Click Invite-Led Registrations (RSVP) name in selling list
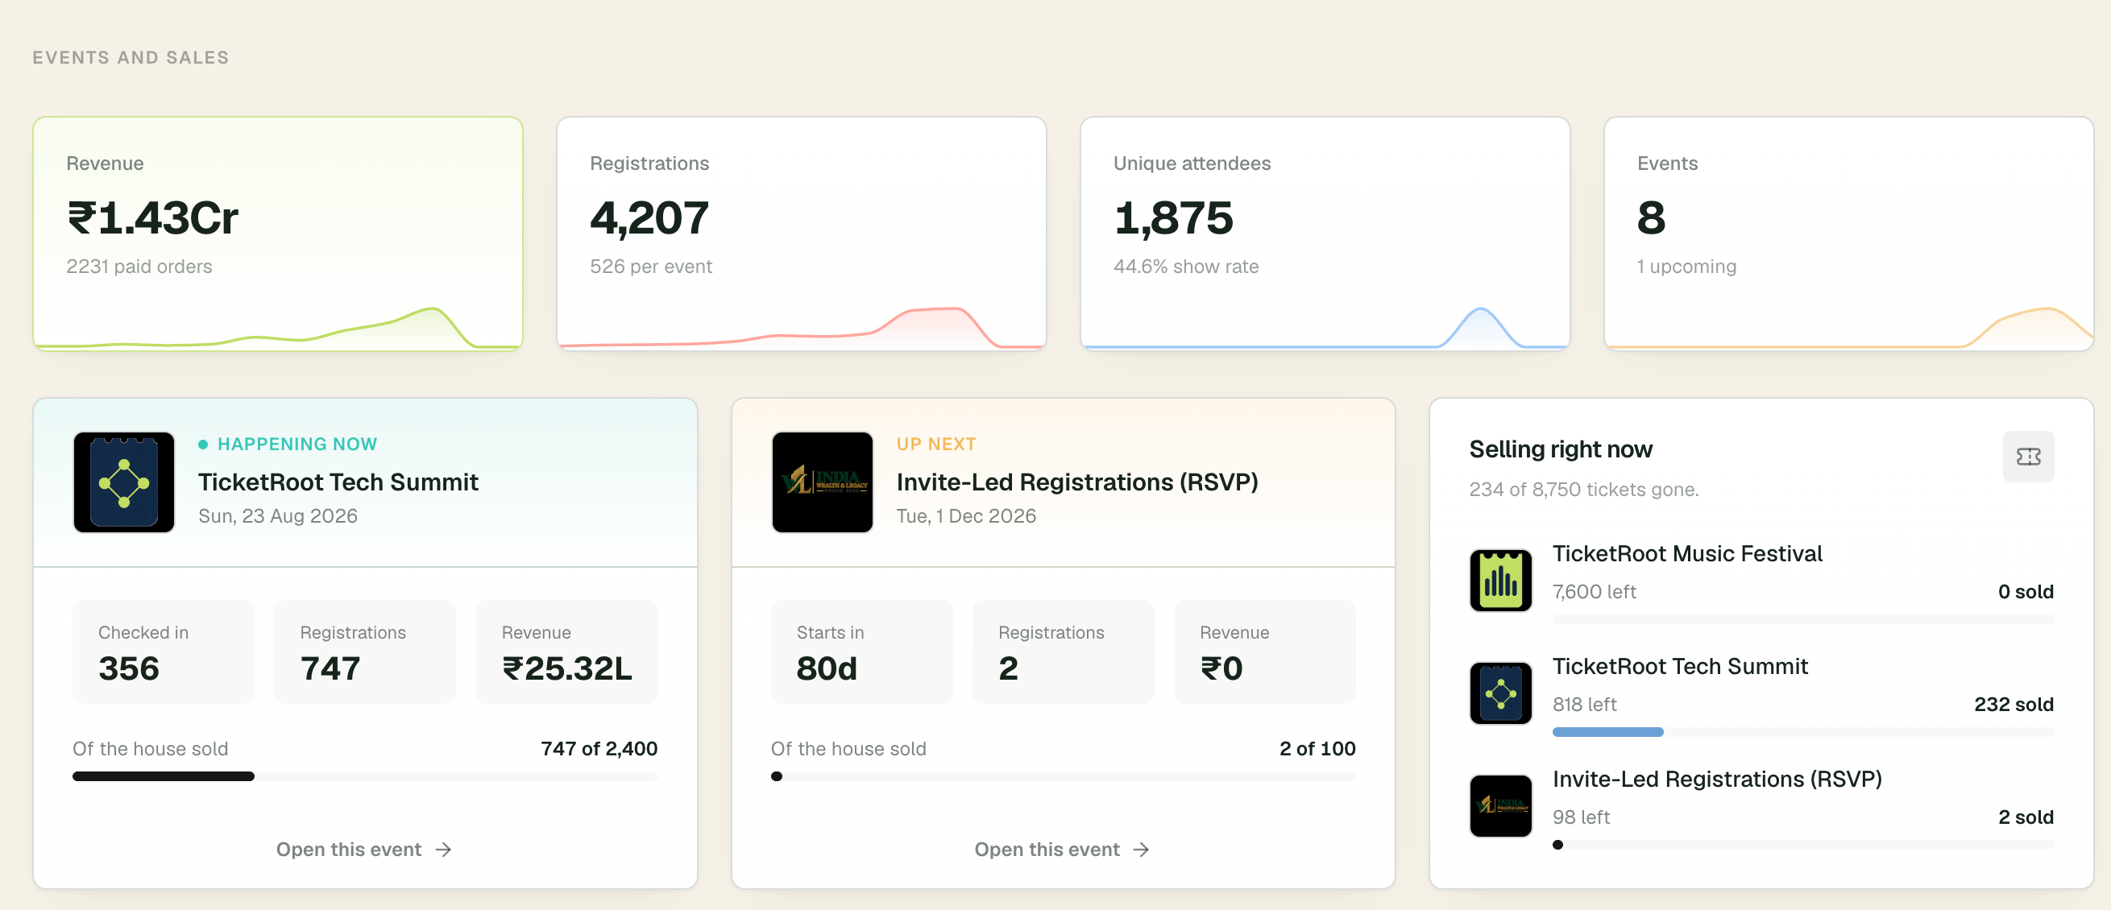 (x=1717, y=779)
